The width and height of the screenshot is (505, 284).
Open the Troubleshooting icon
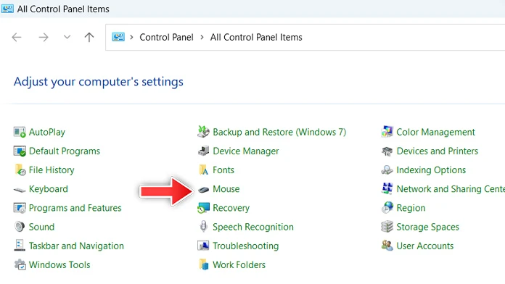203,246
